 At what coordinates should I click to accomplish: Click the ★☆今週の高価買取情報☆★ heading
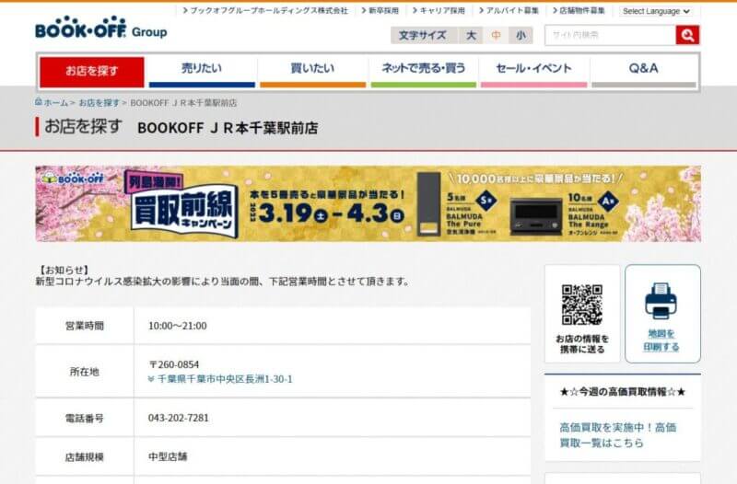coord(623,391)
